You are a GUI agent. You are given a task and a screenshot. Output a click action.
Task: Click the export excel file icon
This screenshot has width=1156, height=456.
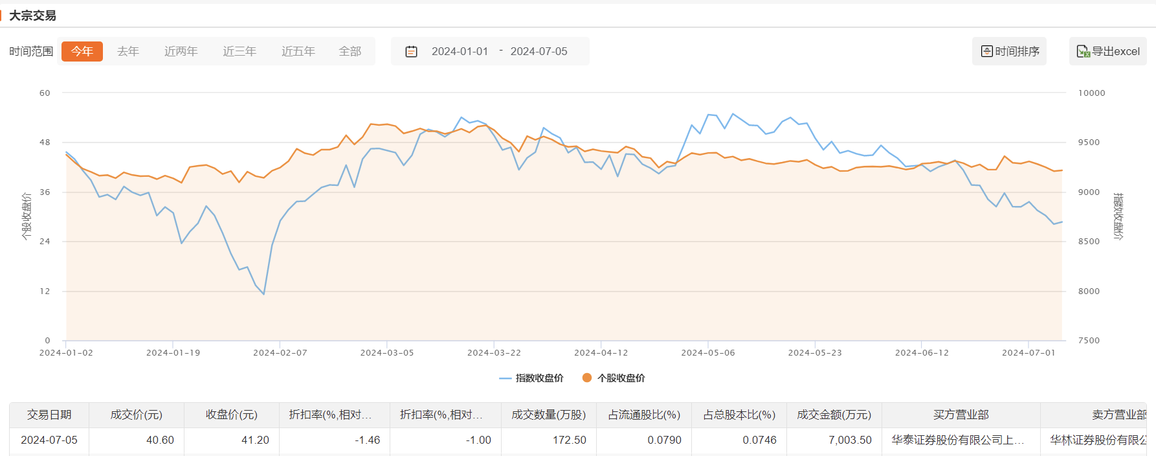tap(1083, 51)
